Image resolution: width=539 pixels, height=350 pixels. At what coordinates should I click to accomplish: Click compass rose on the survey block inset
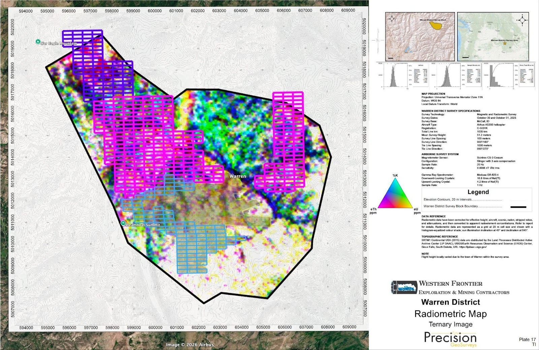click(391, 20)
